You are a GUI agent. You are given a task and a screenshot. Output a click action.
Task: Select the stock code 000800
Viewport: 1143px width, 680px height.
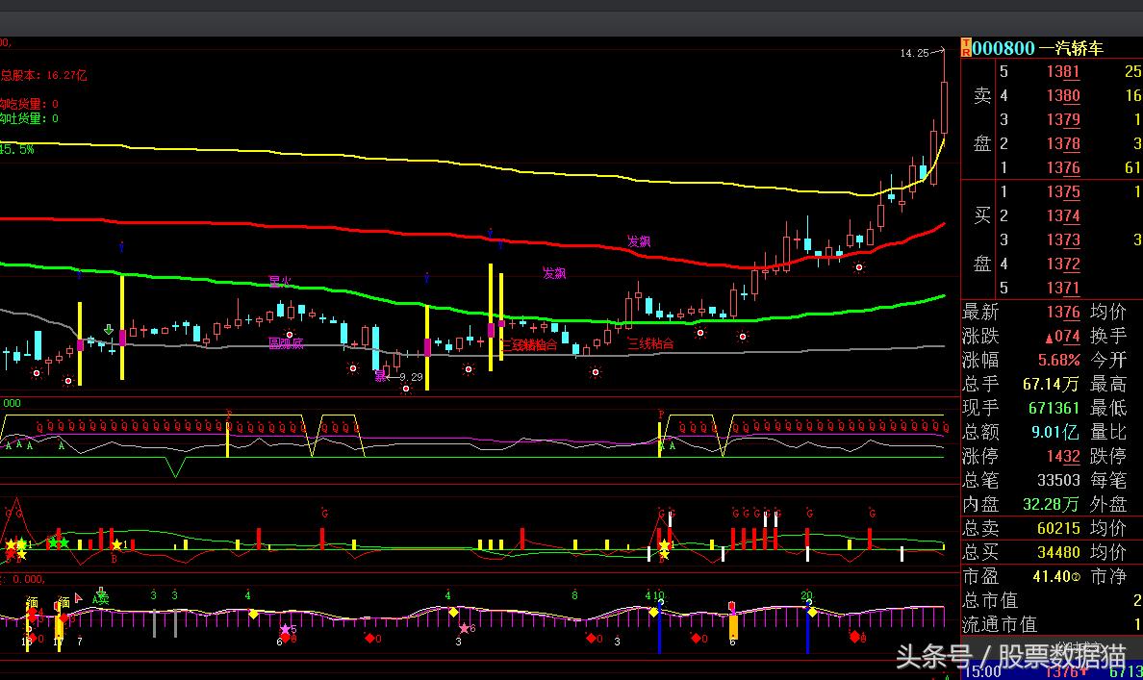(x=1003, y=48)
